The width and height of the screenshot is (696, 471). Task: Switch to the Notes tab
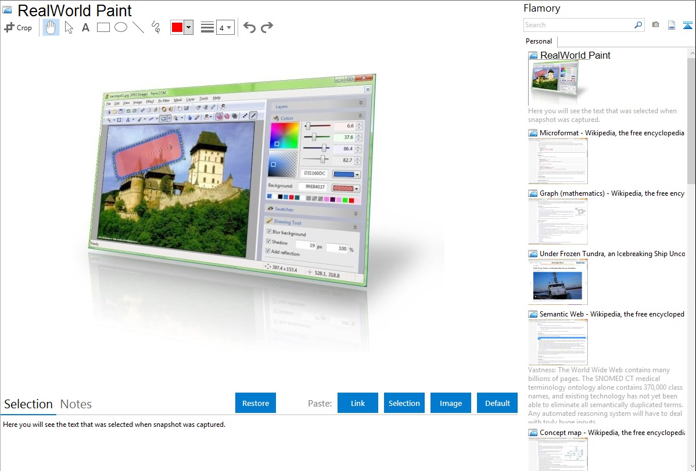point(76,404)
